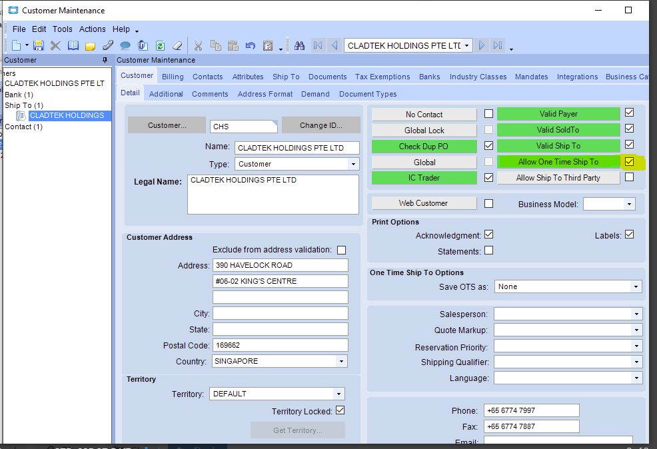Click the Change ID... button

pos(321,125)
